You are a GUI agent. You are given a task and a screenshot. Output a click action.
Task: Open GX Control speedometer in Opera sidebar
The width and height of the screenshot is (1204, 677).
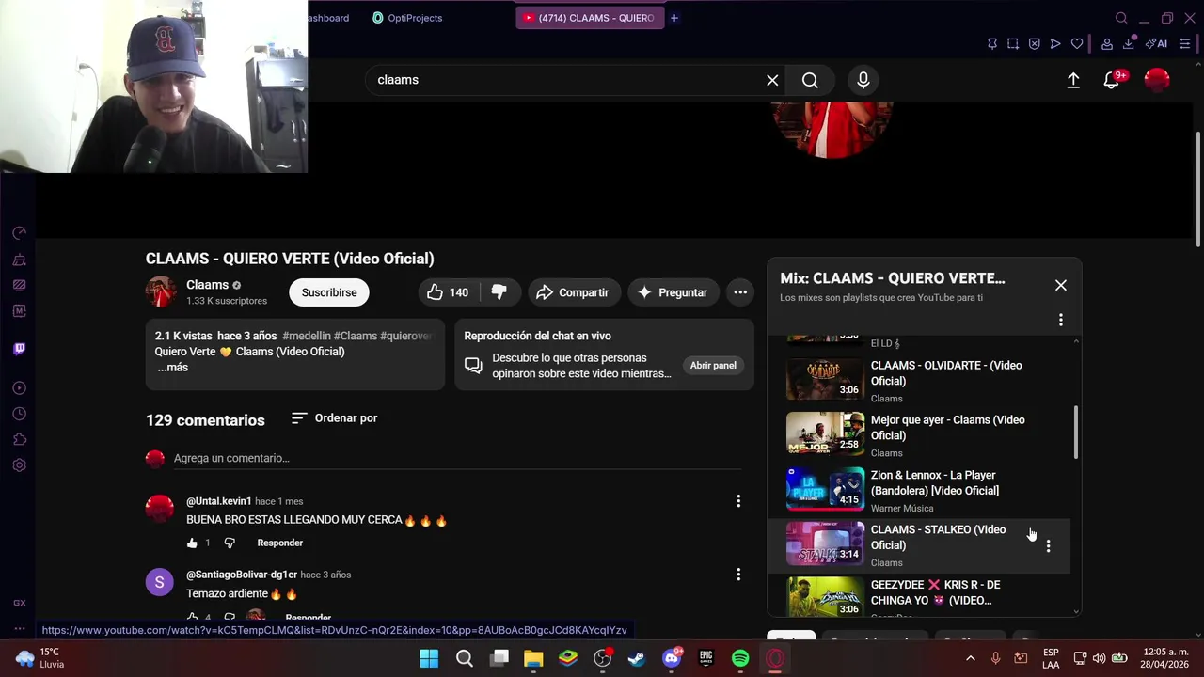coord(19,233)
